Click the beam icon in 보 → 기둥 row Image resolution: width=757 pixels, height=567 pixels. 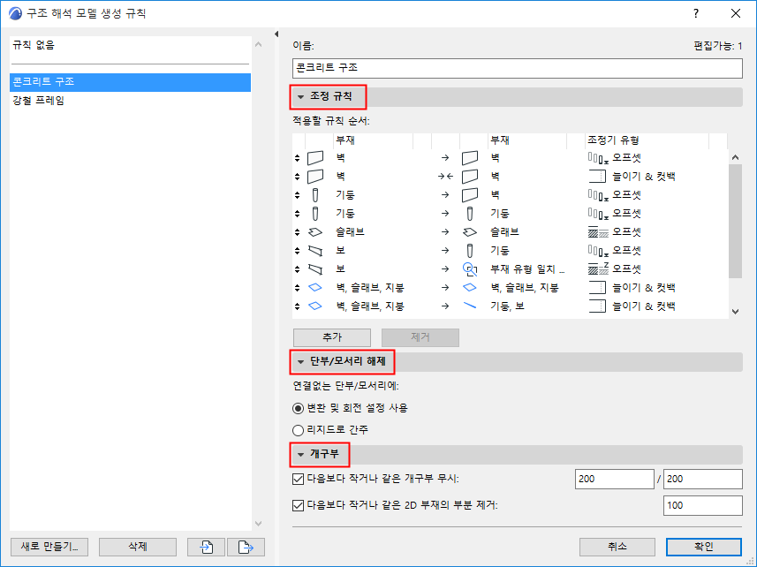click(x=315, y=251)
